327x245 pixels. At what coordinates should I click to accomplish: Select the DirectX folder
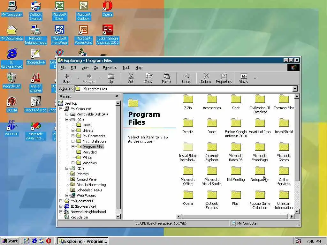188,126
